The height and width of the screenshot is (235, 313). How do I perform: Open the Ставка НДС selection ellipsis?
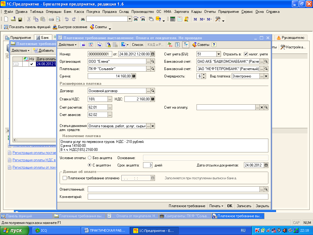tap(110, 99)
